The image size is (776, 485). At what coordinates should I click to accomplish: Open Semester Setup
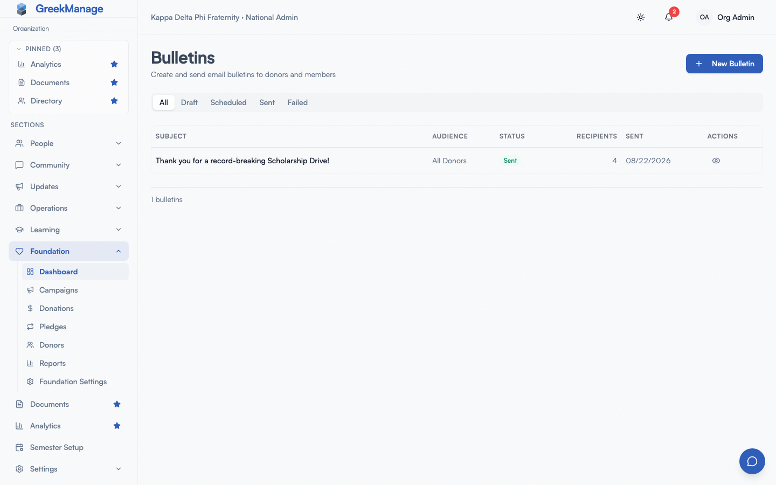tap(68, 447)
